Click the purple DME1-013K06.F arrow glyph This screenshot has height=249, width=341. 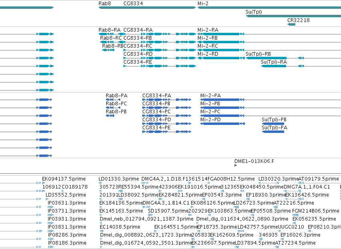click(x=236, y=166)
